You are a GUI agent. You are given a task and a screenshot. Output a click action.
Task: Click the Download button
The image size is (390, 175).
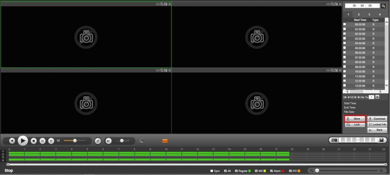(377, 119)
